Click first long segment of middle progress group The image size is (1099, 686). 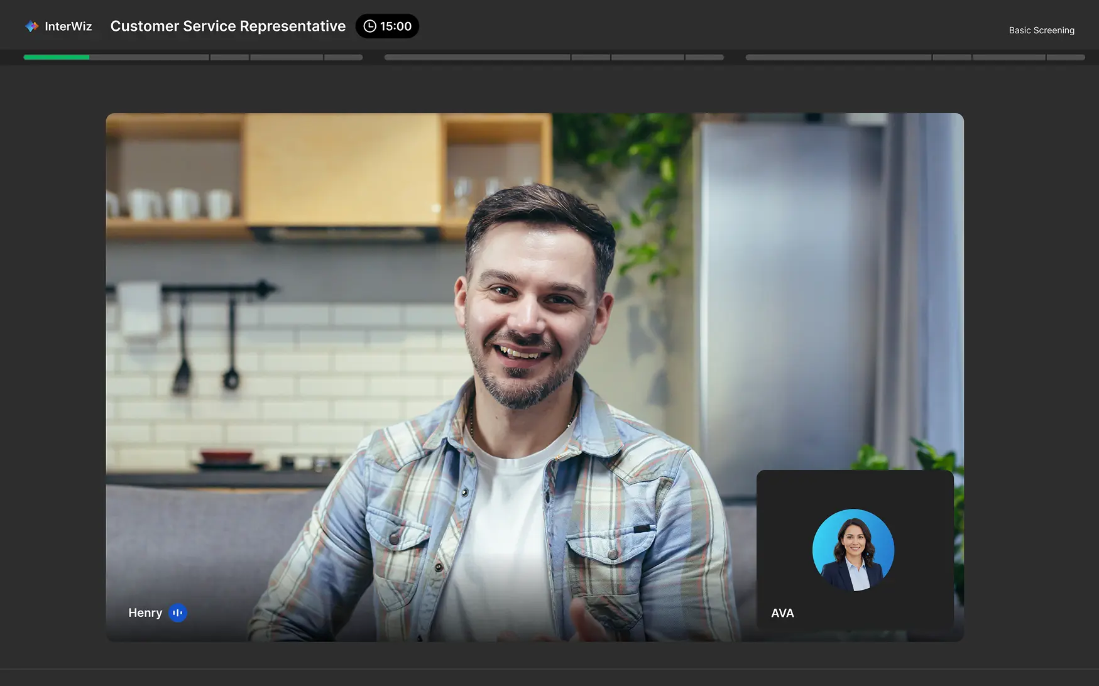tap(477, 57)
